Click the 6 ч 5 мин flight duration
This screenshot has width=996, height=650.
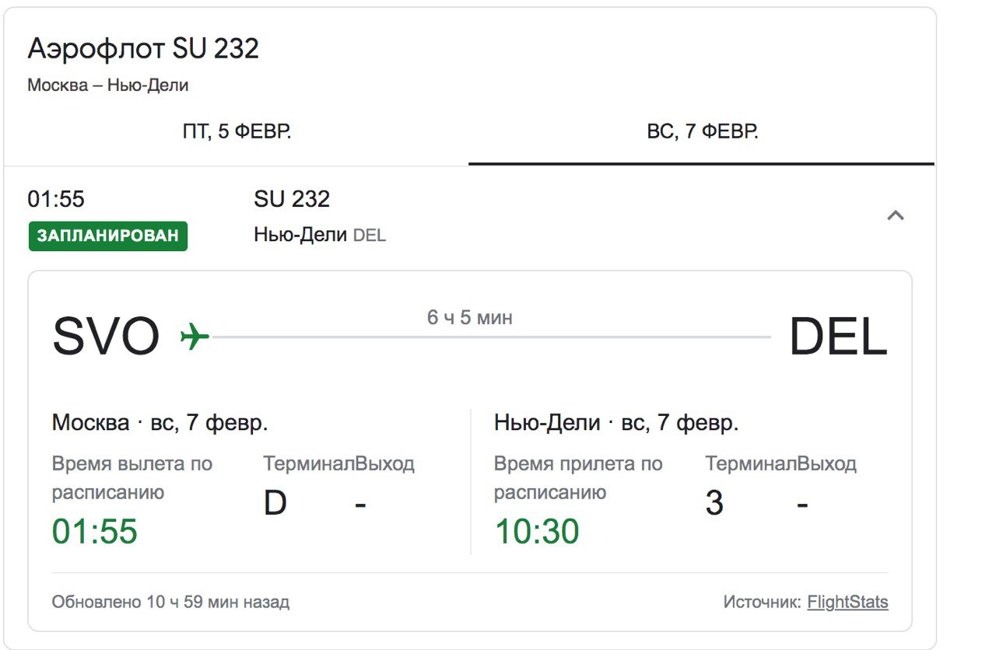pyautogui.click(x=470, y=317)
